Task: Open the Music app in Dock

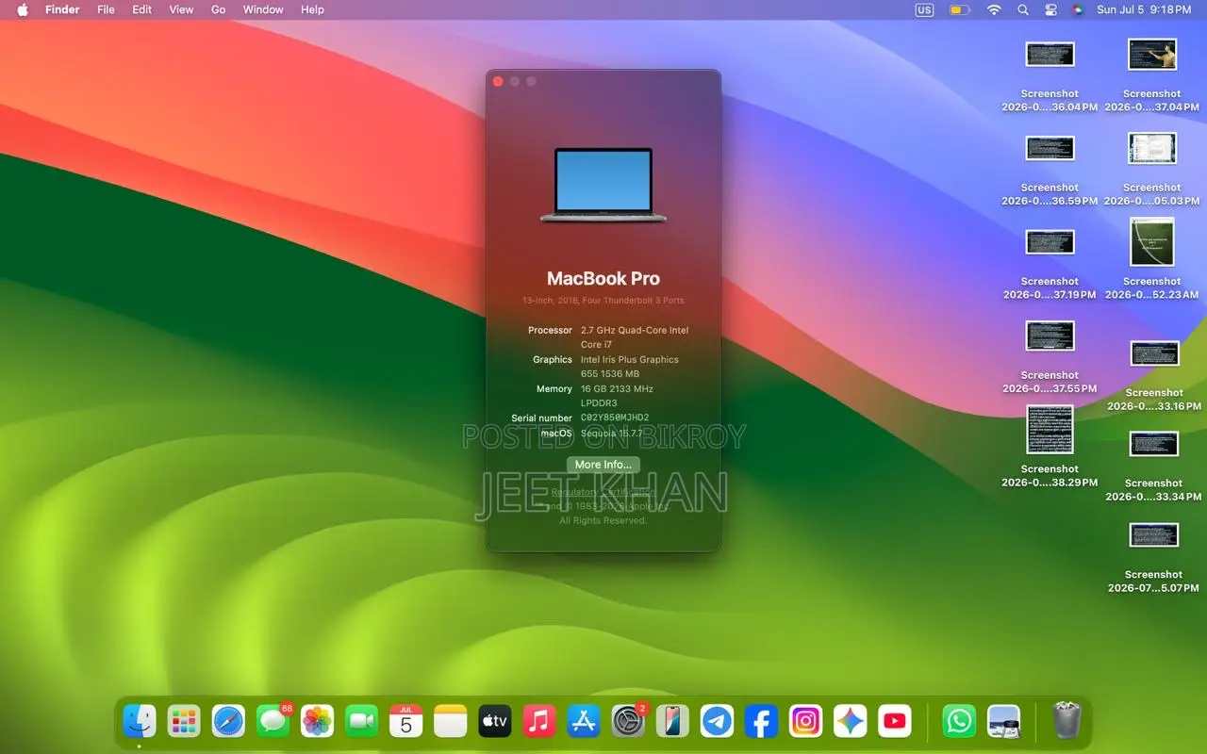Action: point(538,722)
